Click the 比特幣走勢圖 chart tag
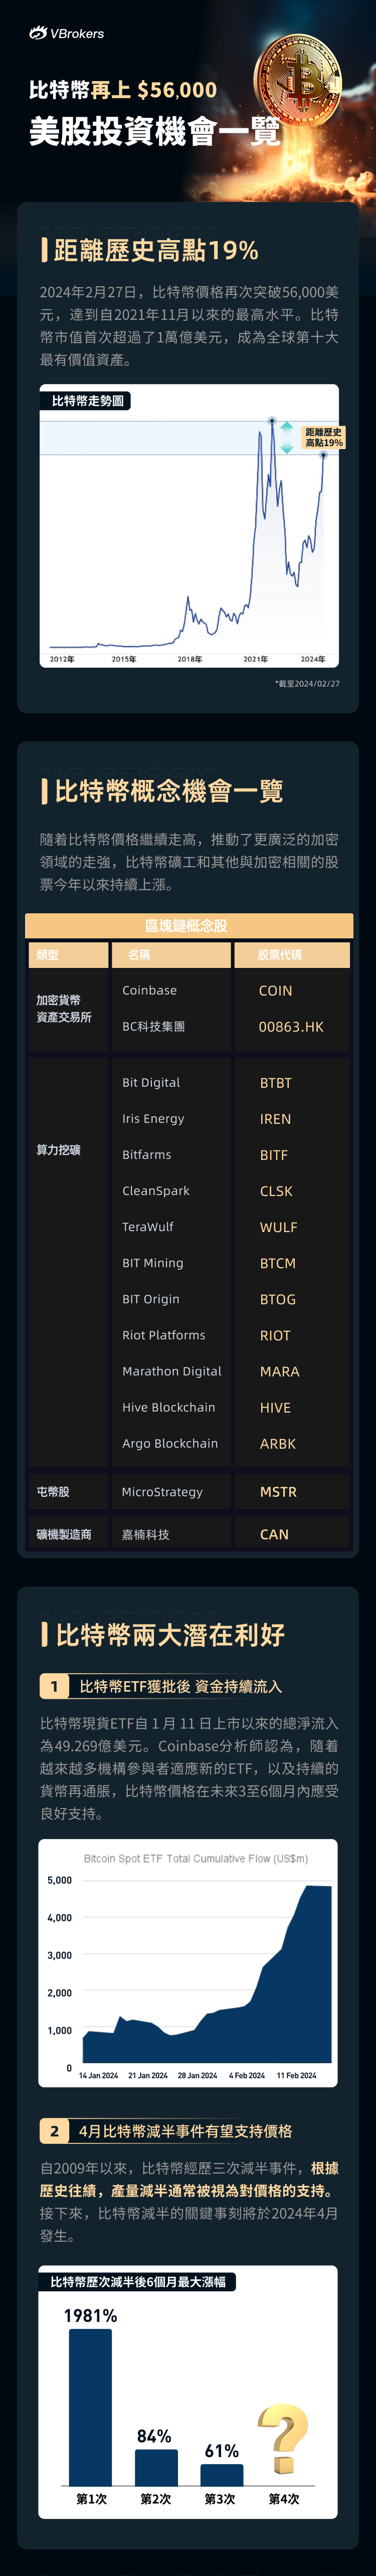The height and width of the screenshot is (2576, 376). (88, 401)
